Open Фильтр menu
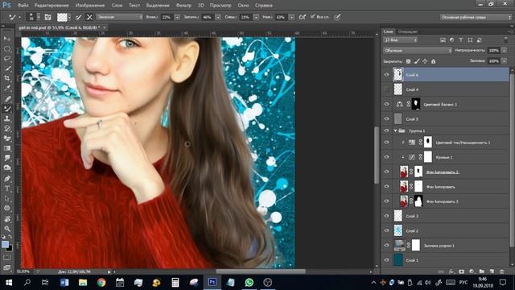Image resolution: width=515 pixels, height=290 pixels. tap(183, 6)
